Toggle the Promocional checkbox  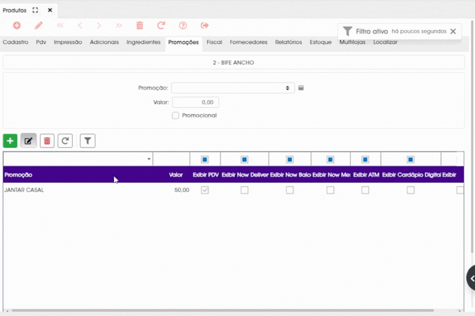click(x=175, y=115)
